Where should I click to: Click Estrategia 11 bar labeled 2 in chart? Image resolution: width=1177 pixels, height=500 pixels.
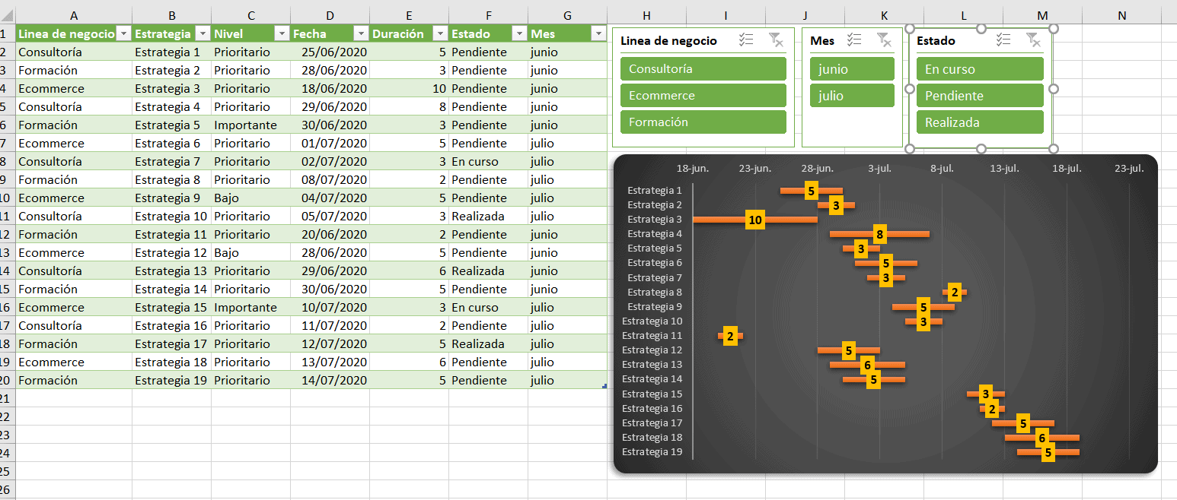pyautogui.click(x=730, y=336)
